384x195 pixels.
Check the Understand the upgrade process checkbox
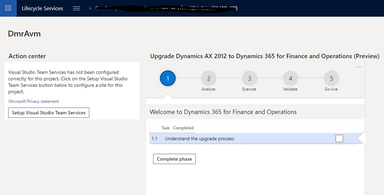(x=339, y=139)
